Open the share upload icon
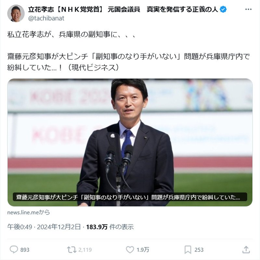 click(246, 250)
